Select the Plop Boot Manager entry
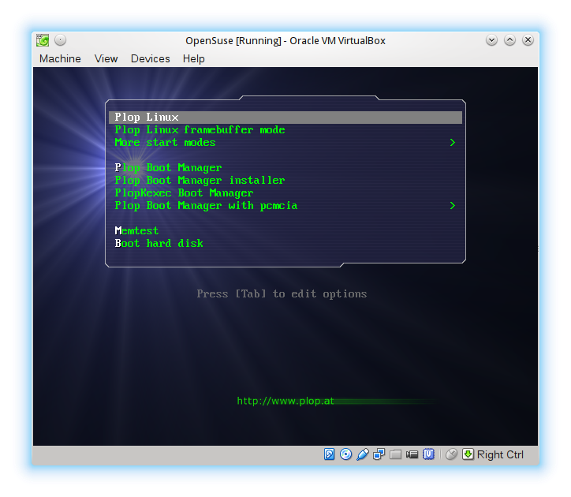This screenshot has width=571, height=497. (285, 167)
